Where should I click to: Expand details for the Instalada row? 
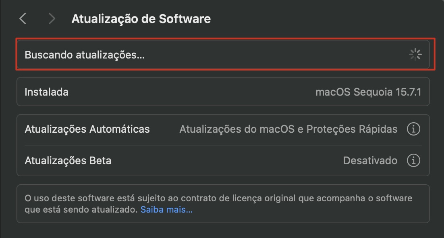tap(222, 92)
